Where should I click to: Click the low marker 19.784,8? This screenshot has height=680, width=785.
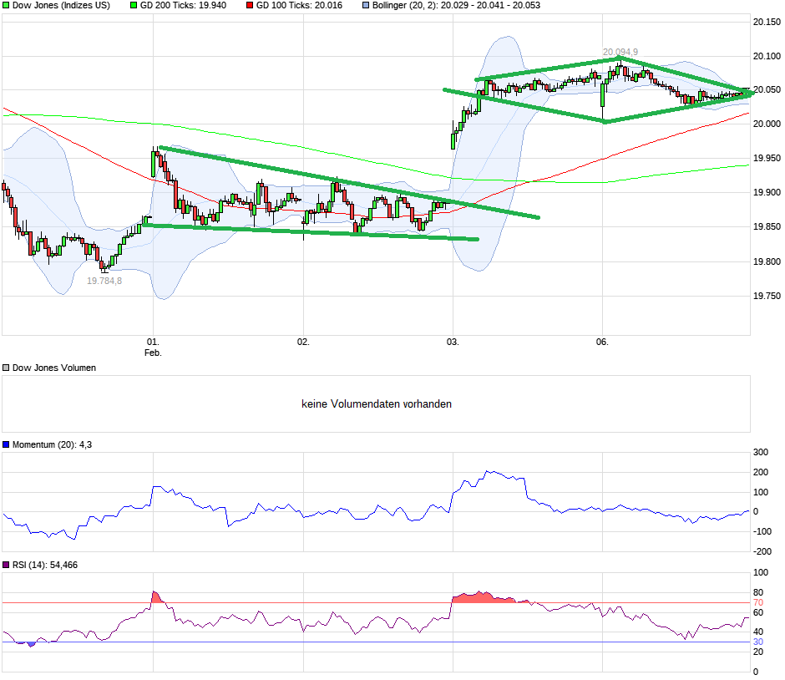click(x=104, y=281)
